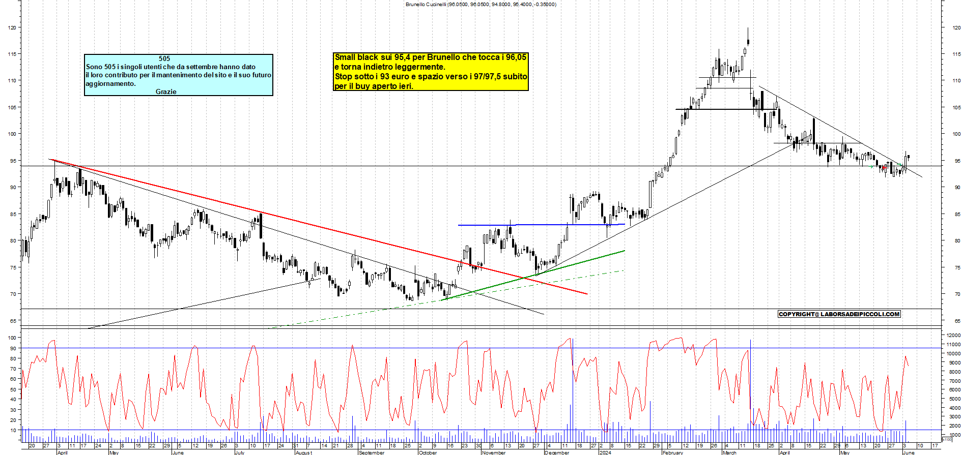
Task: Click the 'aggiornamento.' text
Action: 111,83
